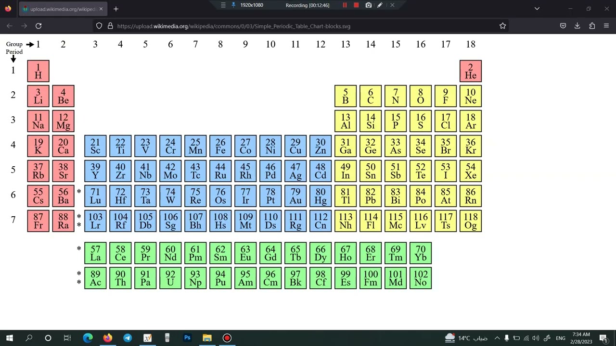The image size is (616, 346).
Task: Click the Gold (79 Au) cell
Action: coord(295,196)
